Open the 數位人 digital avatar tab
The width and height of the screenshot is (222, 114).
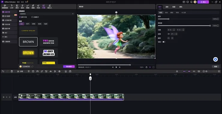50,7
